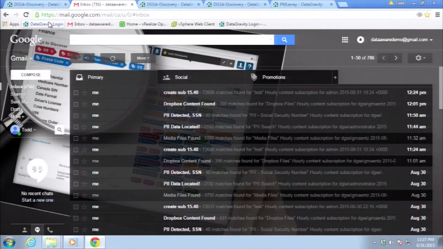Open vSphere Web Client bookmark
This screenshot has height=249, width=443.
pyautogui.click(x=193, y=24)
